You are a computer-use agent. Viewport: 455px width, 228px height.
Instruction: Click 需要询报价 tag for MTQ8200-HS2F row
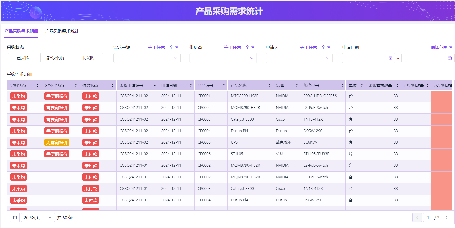tap(57, 96)
